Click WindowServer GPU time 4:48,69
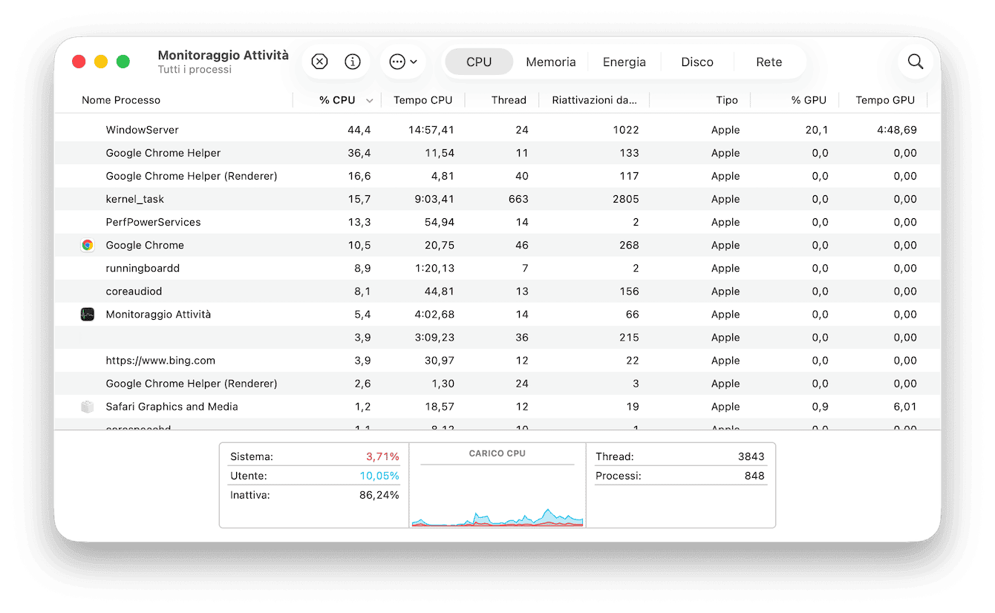Screen dimensions: 995x613 [897, 130]
